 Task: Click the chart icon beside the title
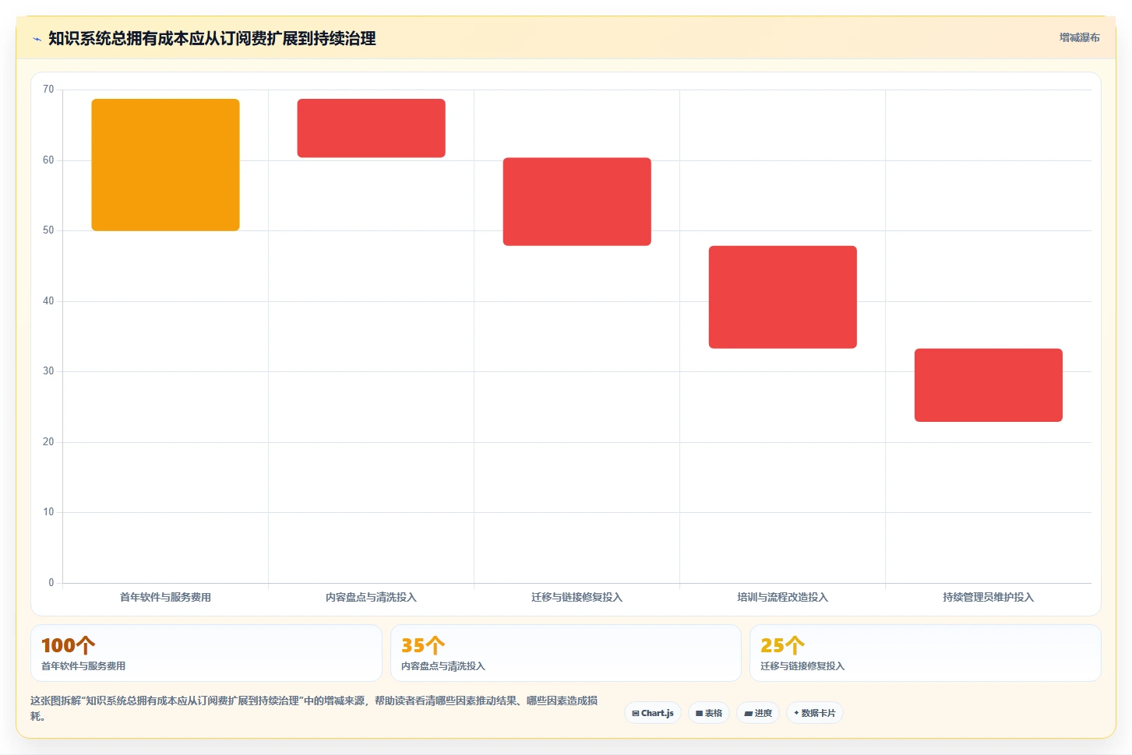[37, 39]
